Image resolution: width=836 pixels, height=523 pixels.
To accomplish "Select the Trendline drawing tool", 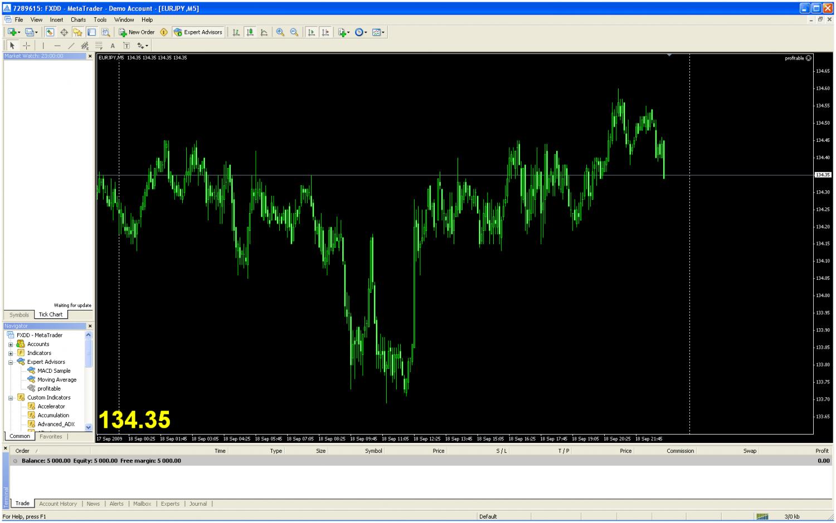I will [x=71, y=46].
